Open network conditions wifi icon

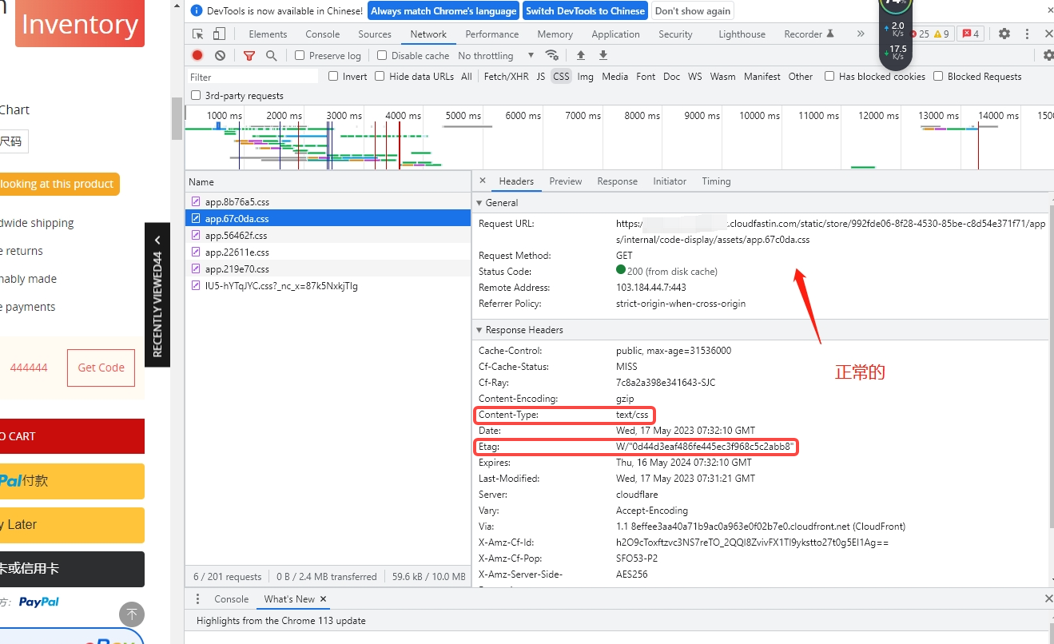pyautogui.click(x=551, y=55)
